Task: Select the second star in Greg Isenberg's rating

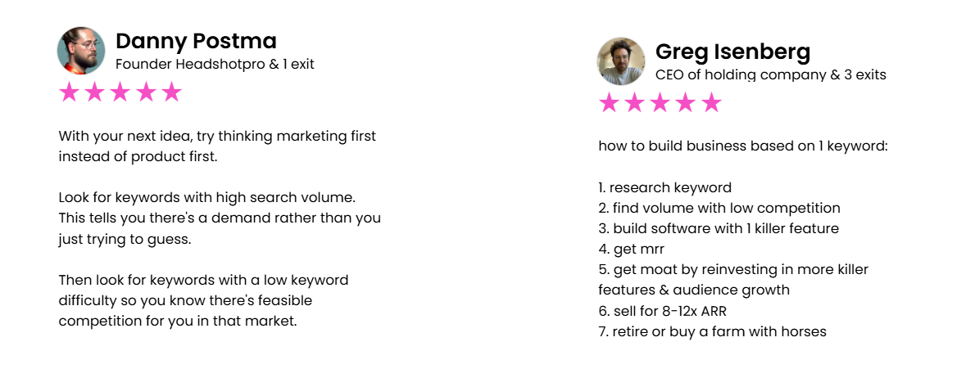Action: [634, 103]
